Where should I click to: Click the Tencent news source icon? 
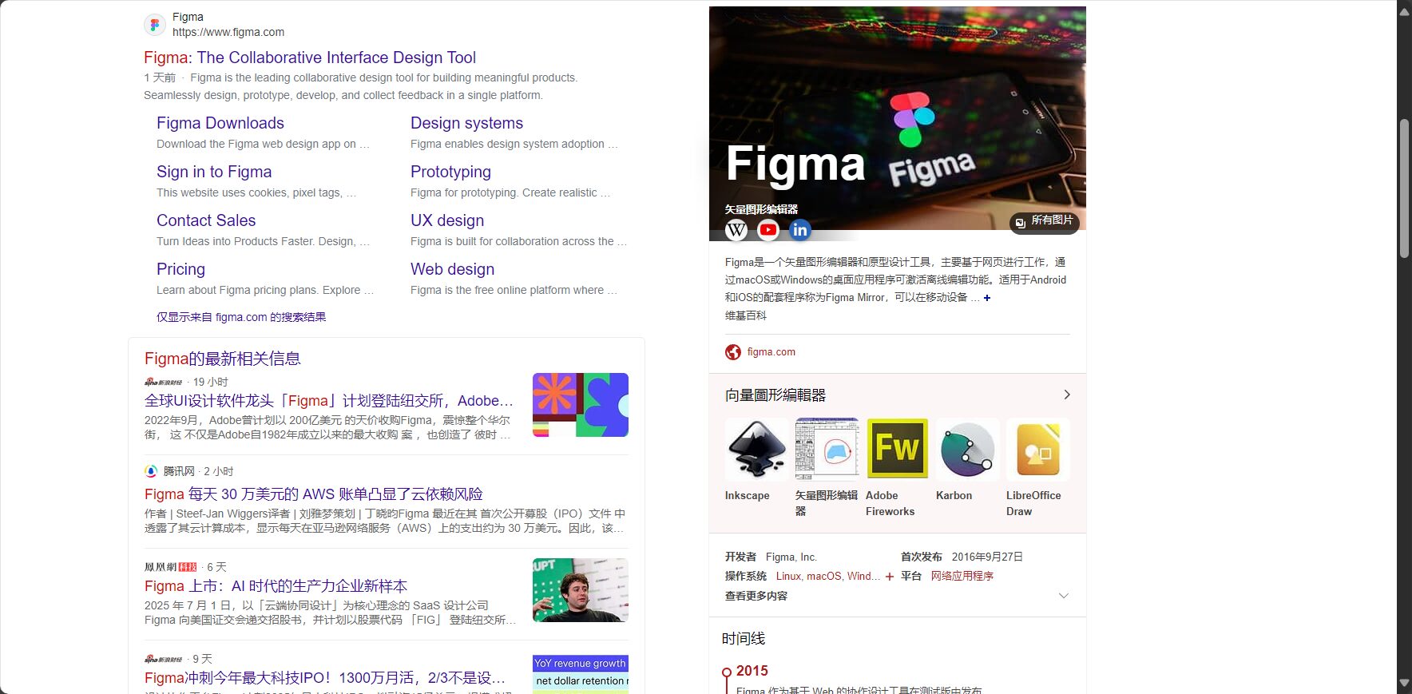pyautogui.click(x=151, y=471)
